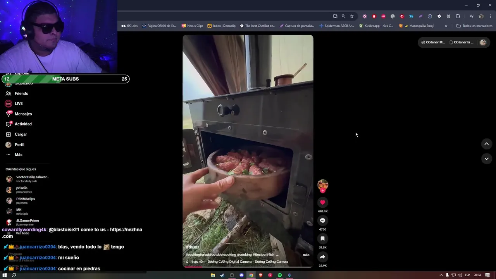Open the Windows search icon on taskbar

(x=14, y=275)
